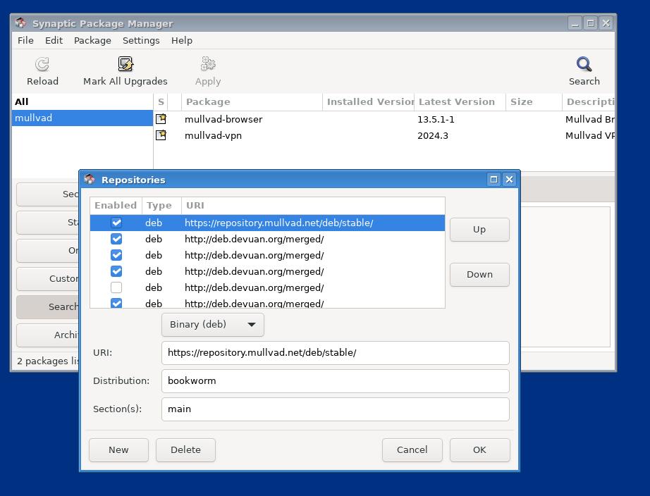Open the File menu
This screenshot has width=650, height=496.
[25, 40]
